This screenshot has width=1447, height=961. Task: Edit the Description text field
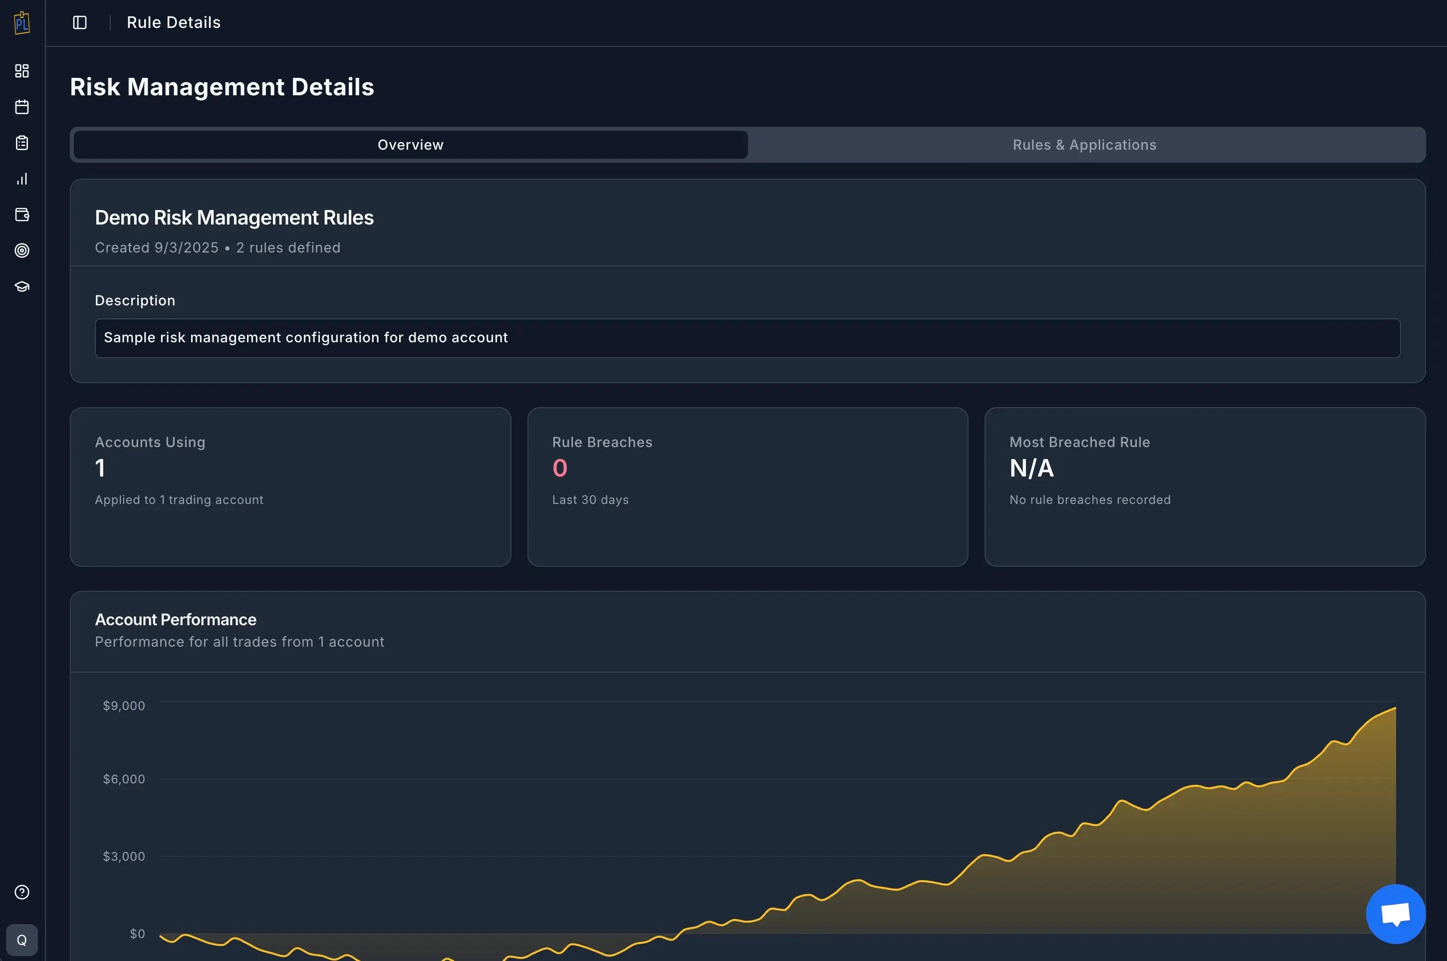(x=747, y=338)
